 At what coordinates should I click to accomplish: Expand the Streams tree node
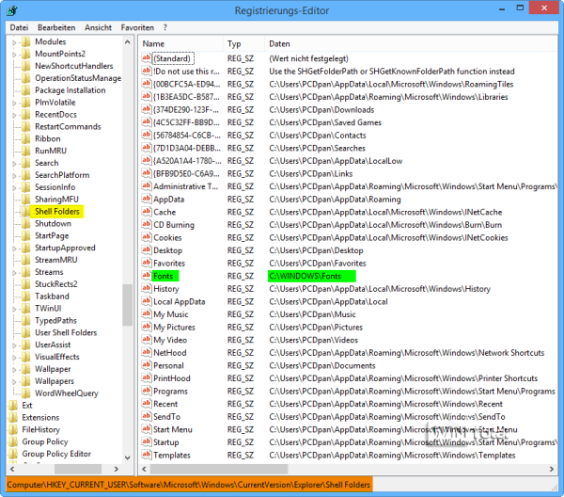tap(14, 273)
